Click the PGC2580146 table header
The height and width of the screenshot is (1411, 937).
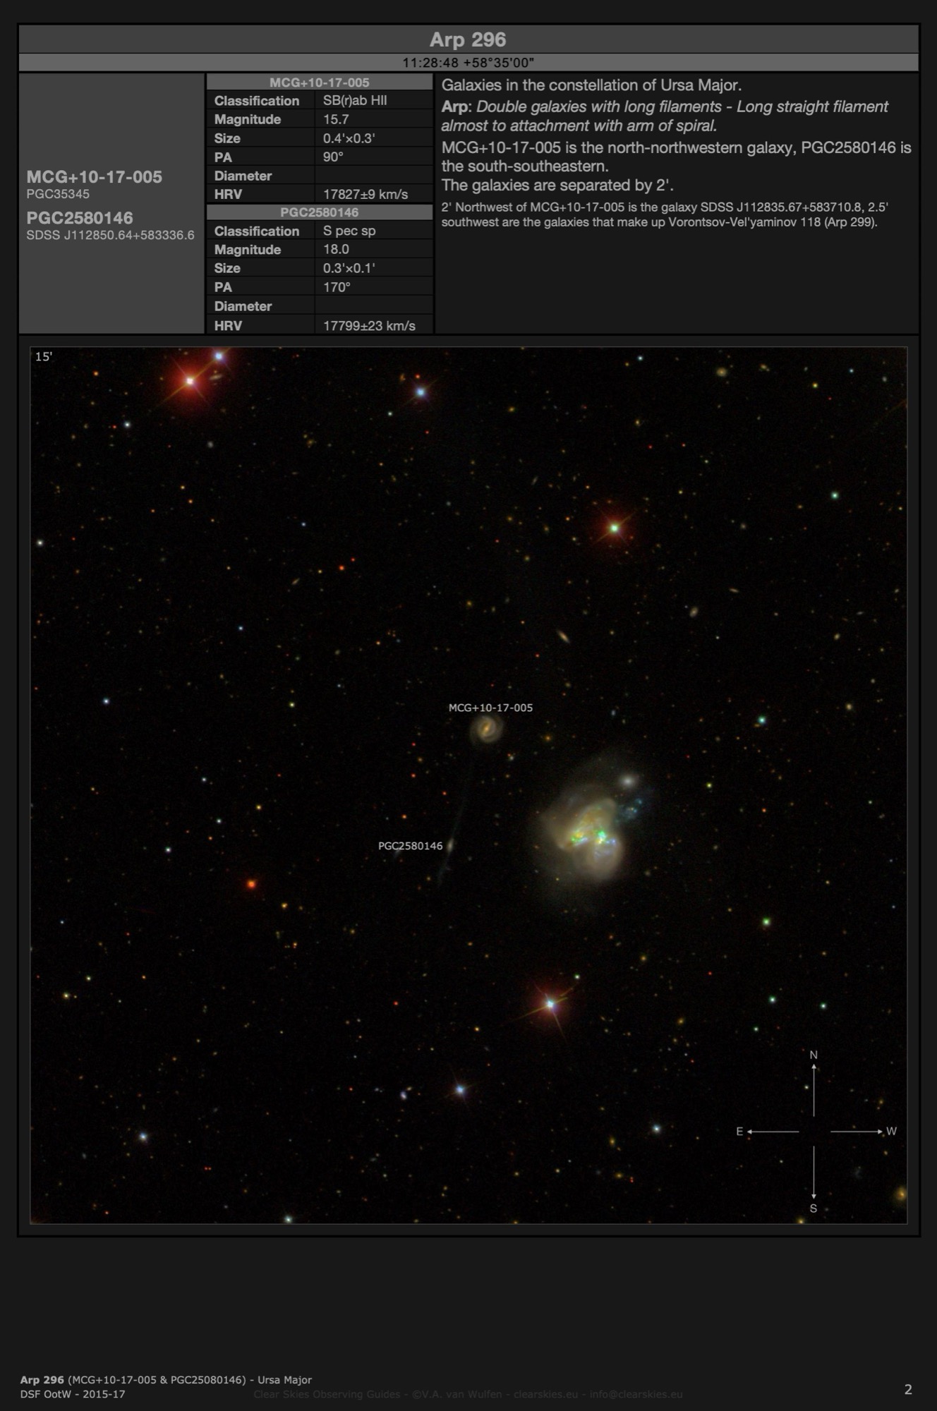[x=319, y=212]
